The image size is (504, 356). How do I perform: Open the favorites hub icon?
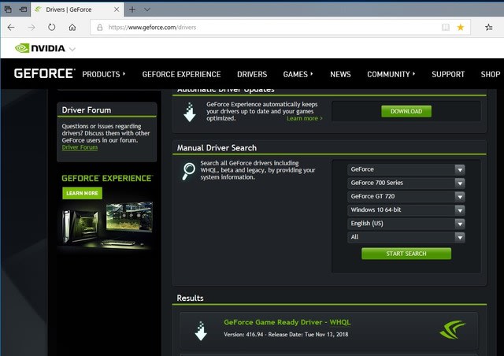(x=489, y=28)
